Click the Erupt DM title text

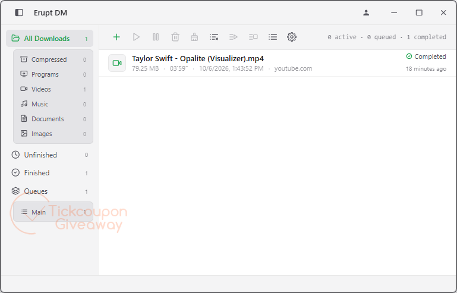51,13
